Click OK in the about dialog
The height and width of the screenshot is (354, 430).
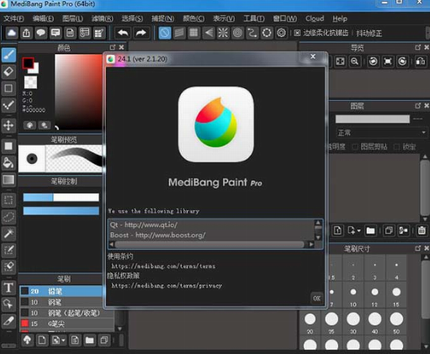click(x=316, y=297)
